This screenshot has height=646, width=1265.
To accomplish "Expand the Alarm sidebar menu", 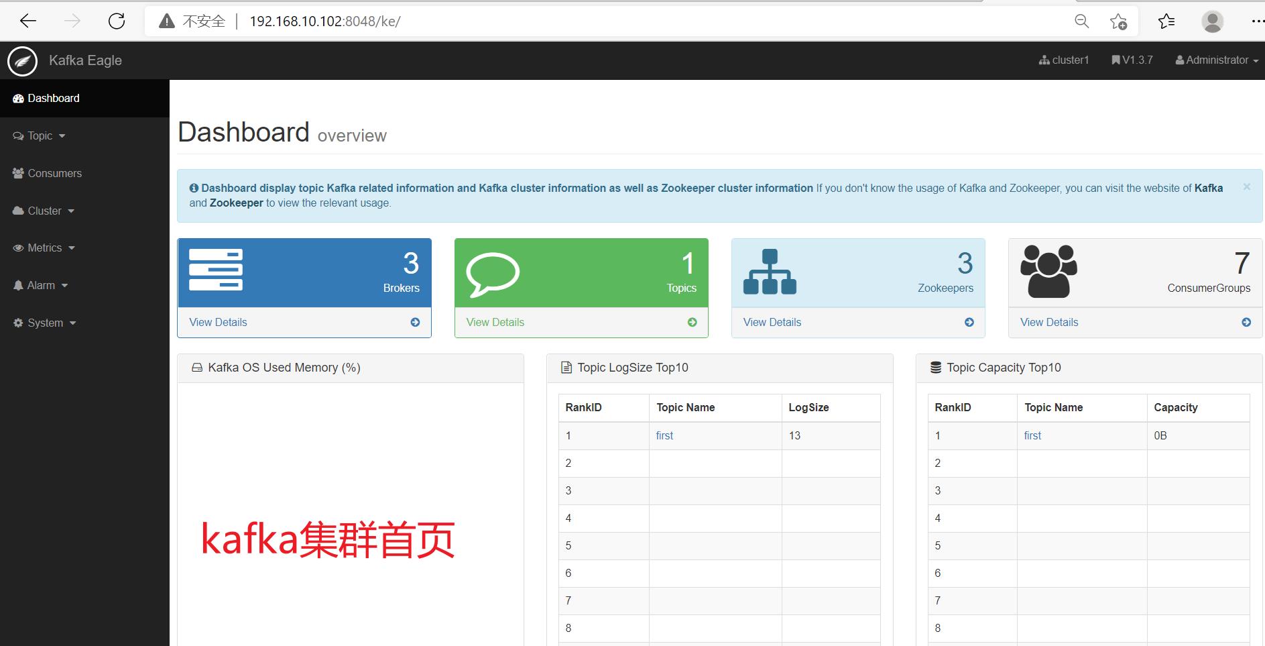I will tap(41, 286).
